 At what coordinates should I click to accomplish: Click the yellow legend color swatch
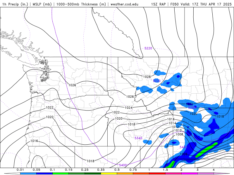tap(109, 174)
